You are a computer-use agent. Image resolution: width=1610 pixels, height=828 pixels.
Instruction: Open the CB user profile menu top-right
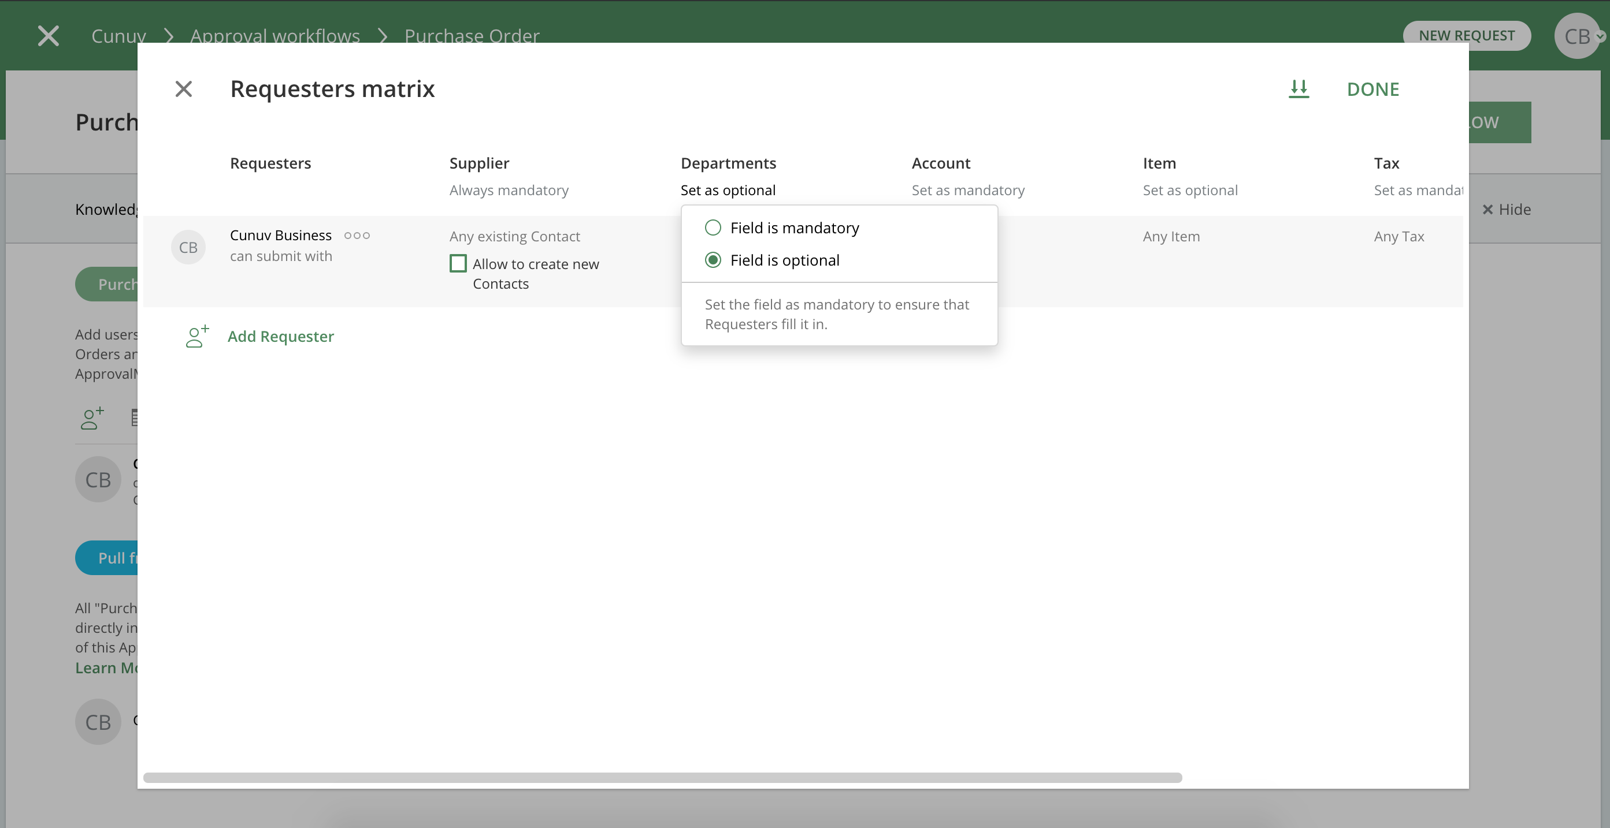click(1578, 36)
